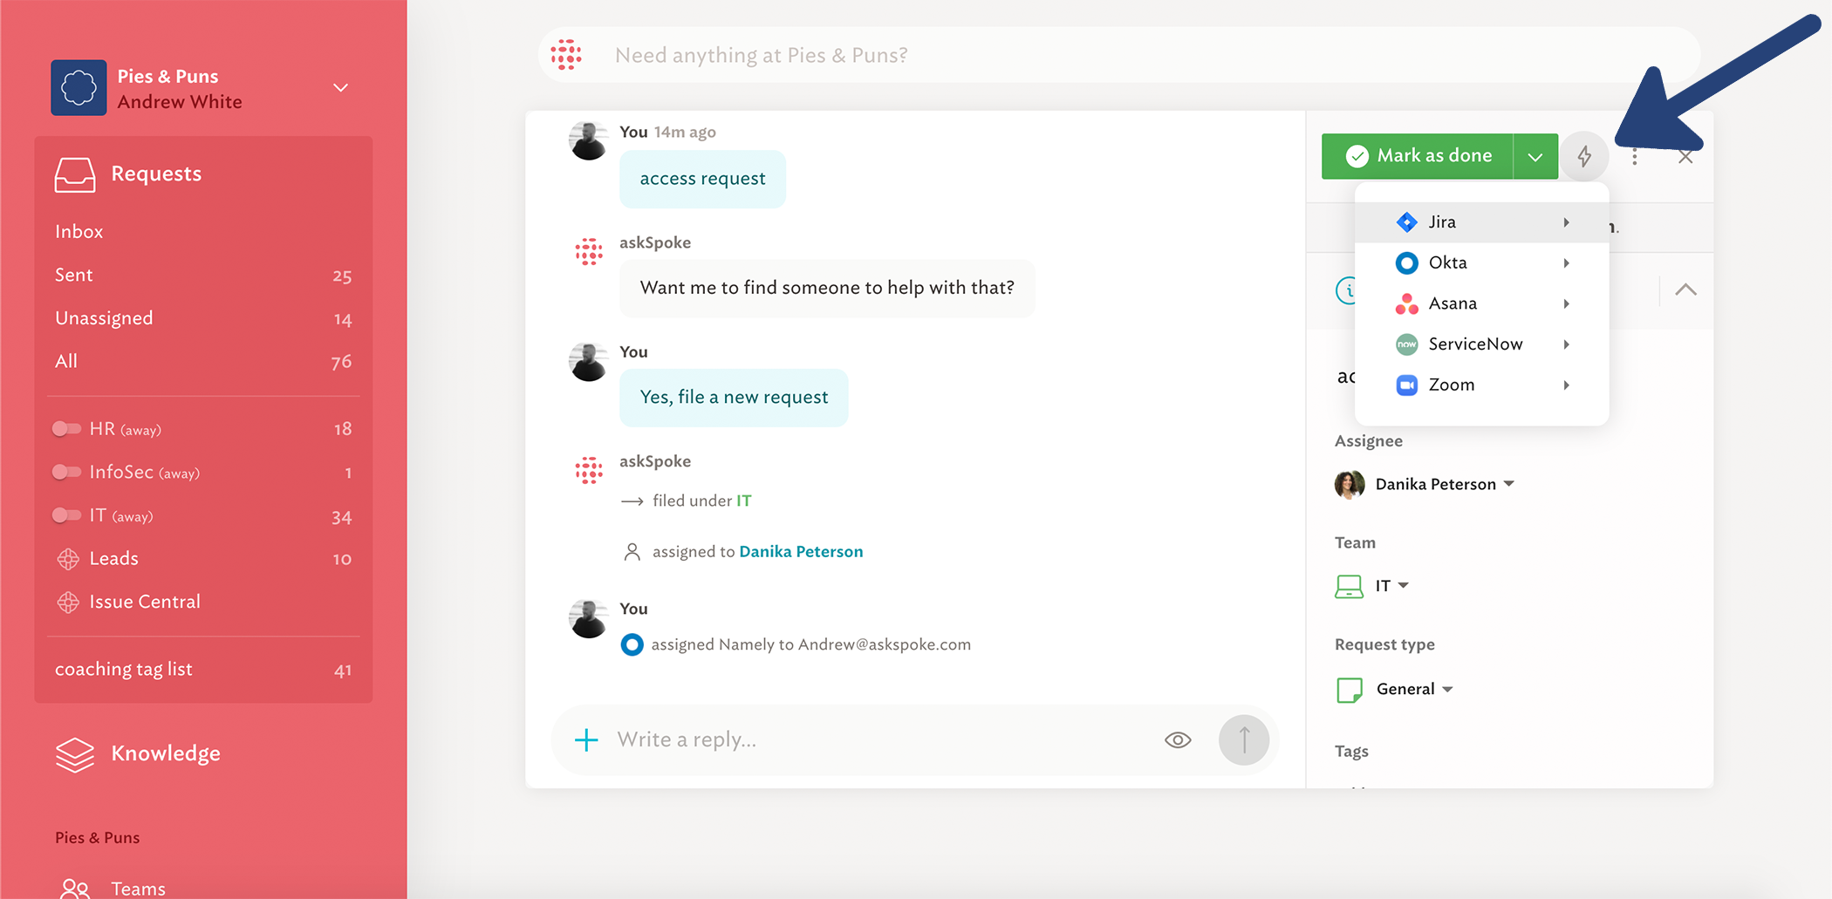The height and width of the screenshot is (899, 1832).
Task: Click the Okta circle icon
Action: click(1406, 262)
